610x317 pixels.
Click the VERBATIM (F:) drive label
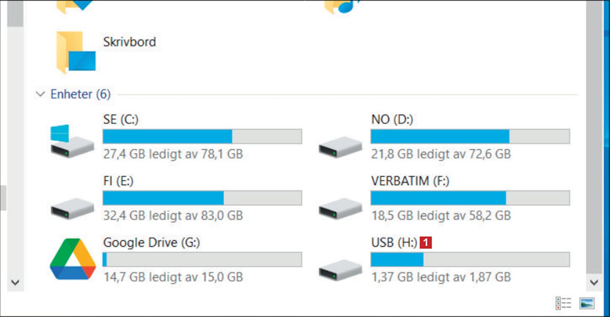410,181
